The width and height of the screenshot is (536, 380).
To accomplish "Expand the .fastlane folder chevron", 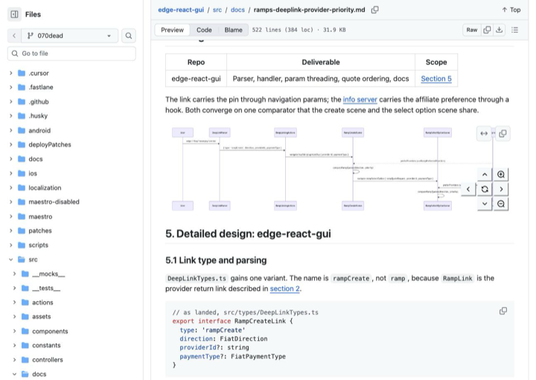I will [11, 88].
